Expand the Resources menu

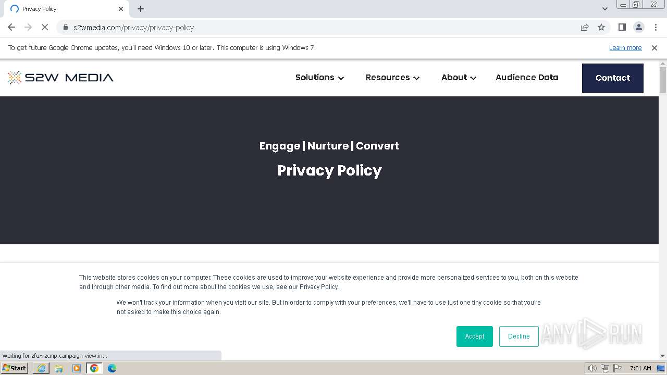point(392,78)
